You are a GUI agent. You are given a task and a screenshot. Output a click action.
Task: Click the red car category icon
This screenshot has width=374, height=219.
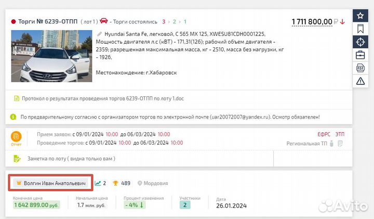coord(104,21)
